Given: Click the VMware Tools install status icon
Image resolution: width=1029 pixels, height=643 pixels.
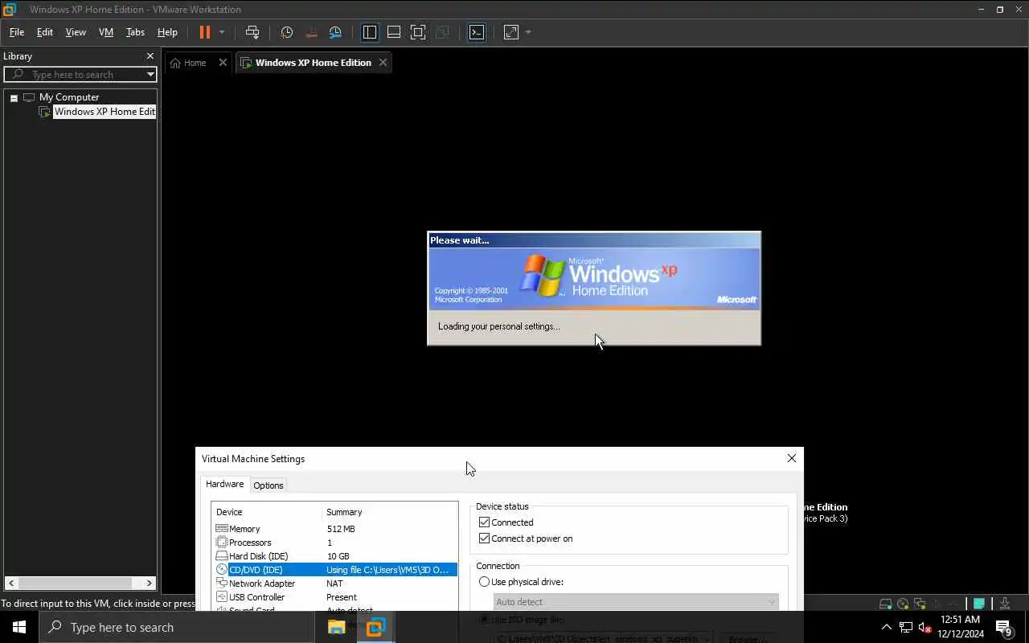Looking at the screenshot, I should [1005, 604].
